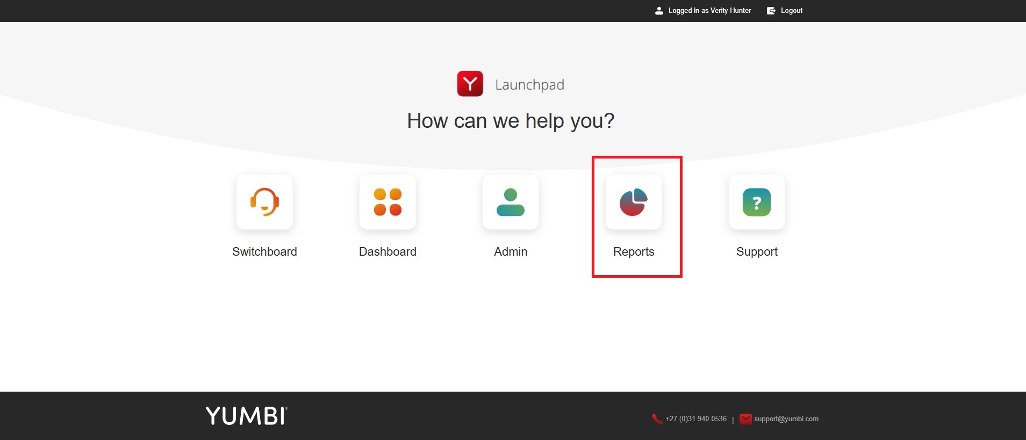Click the Support label
Screen dimensions: 1026x440
pyautogui.click(x=757, y=251)
